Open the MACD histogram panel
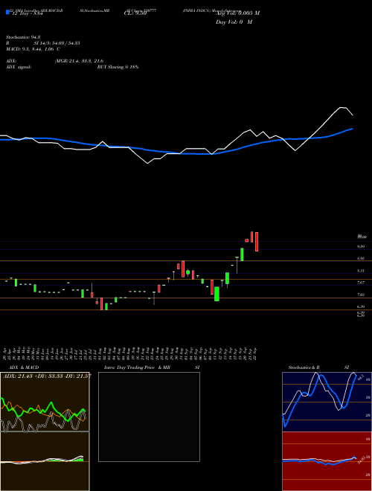This screenshot has width=372, height=491. pyautogui.click(x=45, y=461)
